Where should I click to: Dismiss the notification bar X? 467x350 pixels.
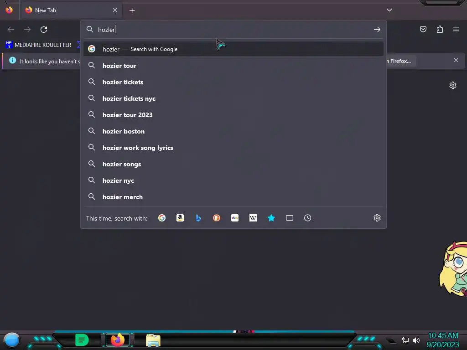[x=456, y=61]
